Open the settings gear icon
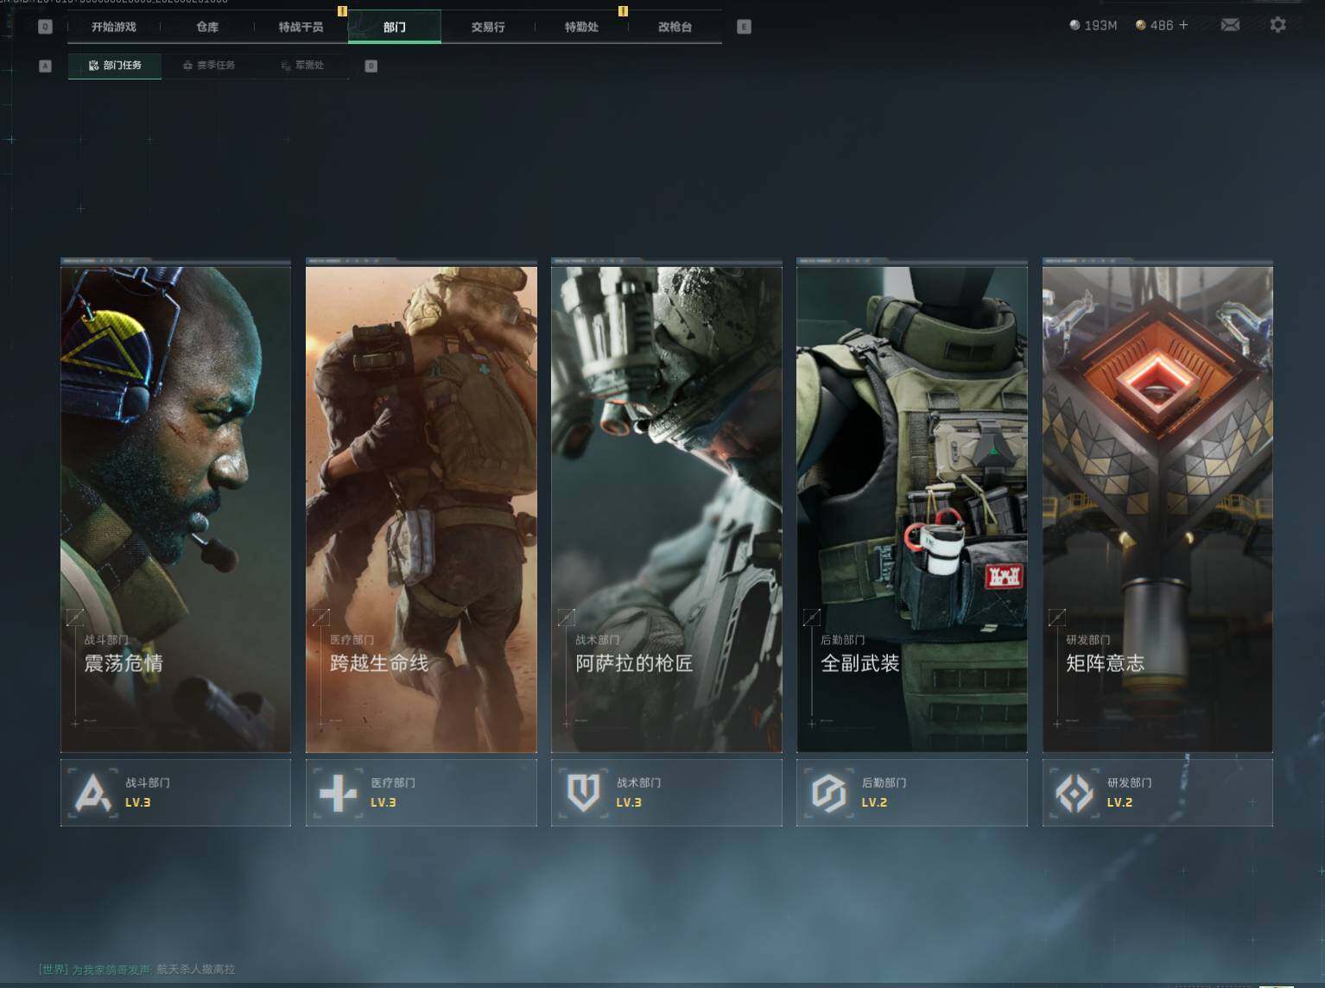Screen dimensions: 1325x988 pos(1277,25)
